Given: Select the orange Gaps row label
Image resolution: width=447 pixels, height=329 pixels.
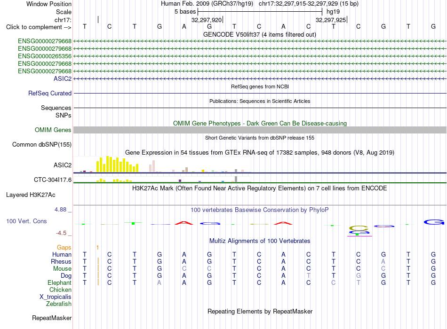Looking at the screenshot, I should 64,247.
